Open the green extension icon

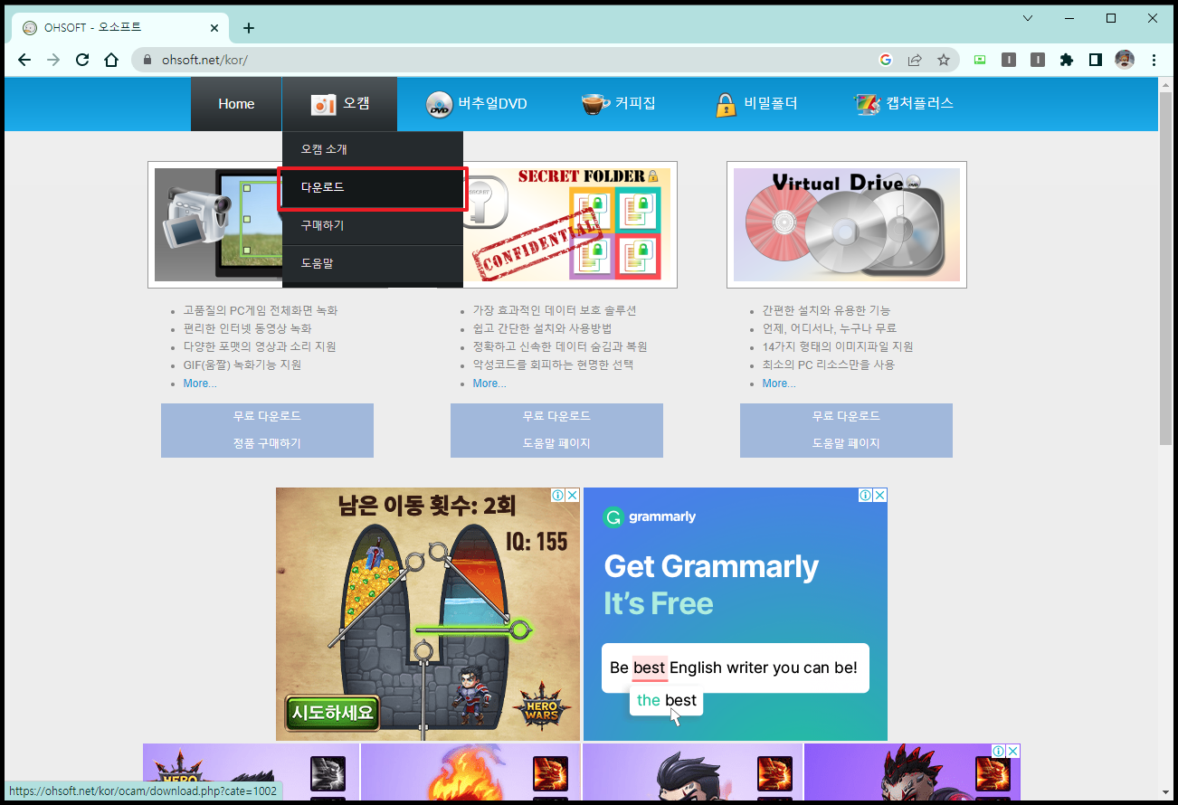point(980,60)
